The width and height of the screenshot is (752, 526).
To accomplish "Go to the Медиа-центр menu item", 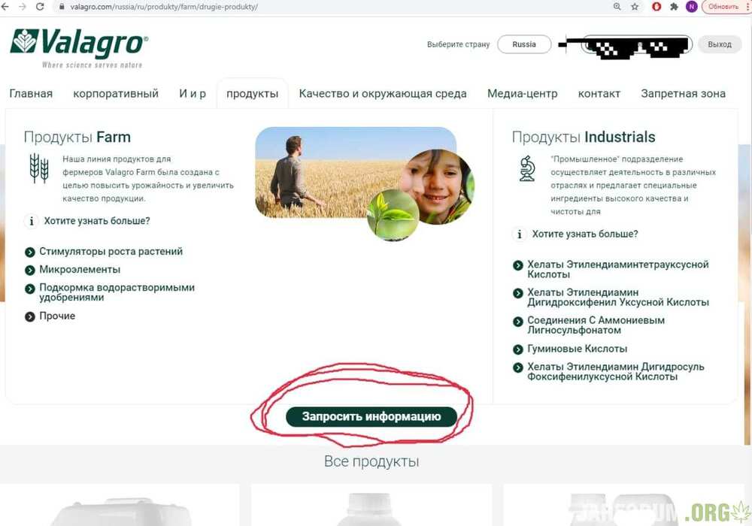I will (x=522, y=94).
